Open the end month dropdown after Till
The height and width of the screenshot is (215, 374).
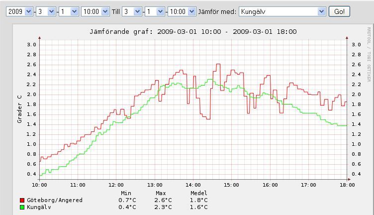132,11
